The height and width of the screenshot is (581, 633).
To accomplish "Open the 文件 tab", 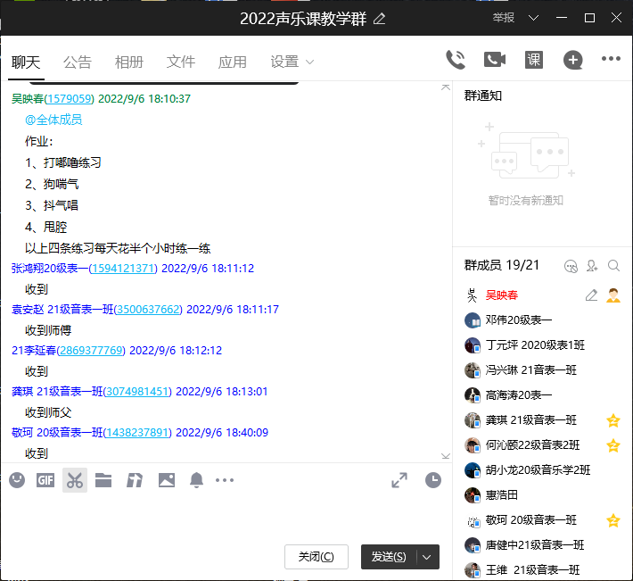I will point(180,62).
